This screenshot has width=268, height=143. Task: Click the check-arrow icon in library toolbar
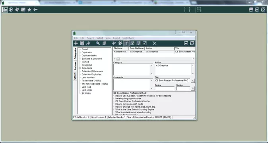(x=114, y=43)
